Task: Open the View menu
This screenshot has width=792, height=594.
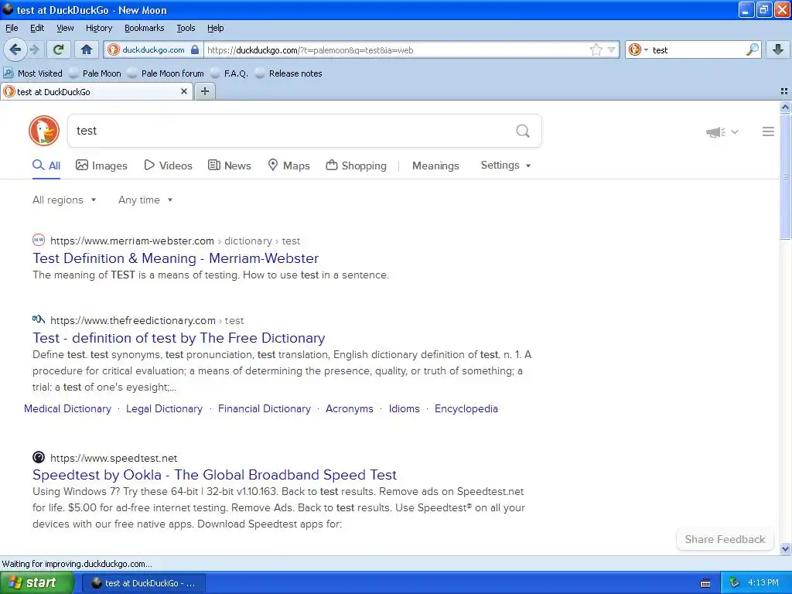Action: 65,28
